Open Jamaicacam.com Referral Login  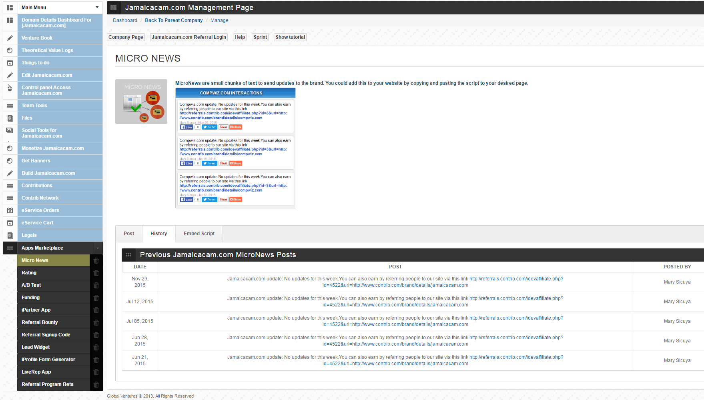[x=189, y=37]
